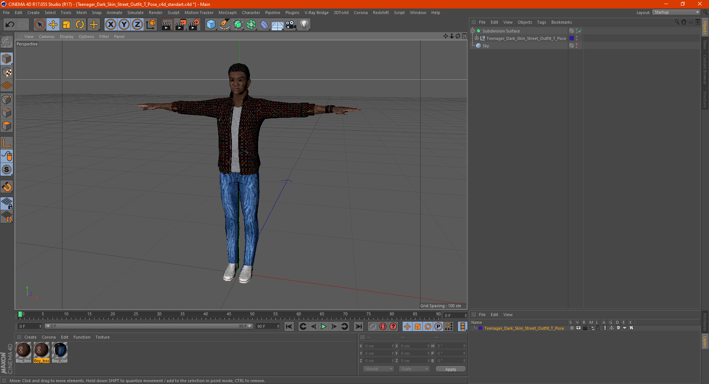Collapse the Subdivision Surface tree node
The image size is (709, 384).
[x=472, y=31]
